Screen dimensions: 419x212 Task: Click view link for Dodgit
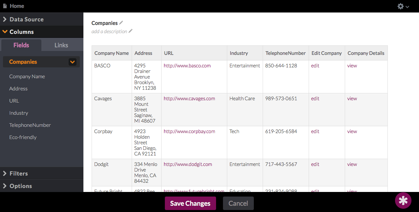[x=352, y=164]
